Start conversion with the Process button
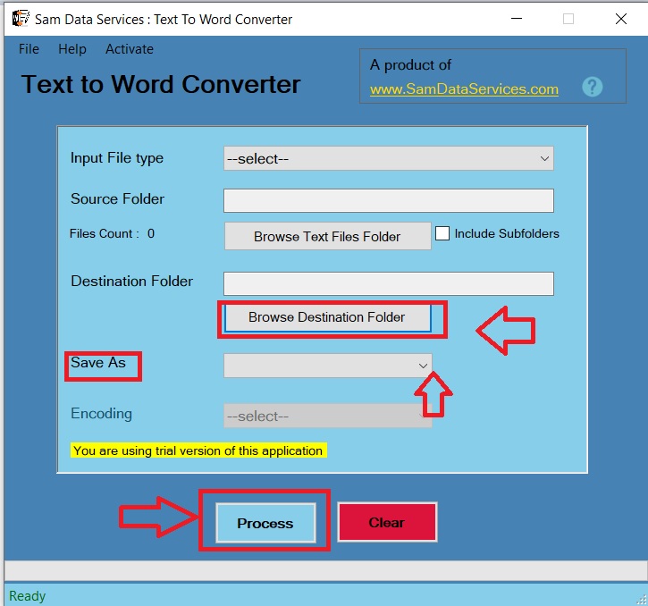648x606 pixels. pyautogui.click(x=265, y=523)
